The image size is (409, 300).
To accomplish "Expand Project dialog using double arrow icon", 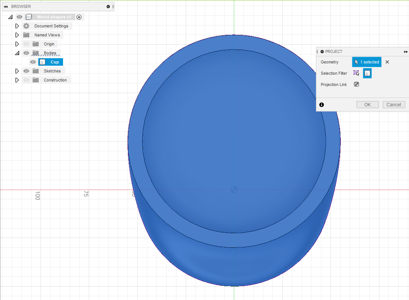I will 406,52.
